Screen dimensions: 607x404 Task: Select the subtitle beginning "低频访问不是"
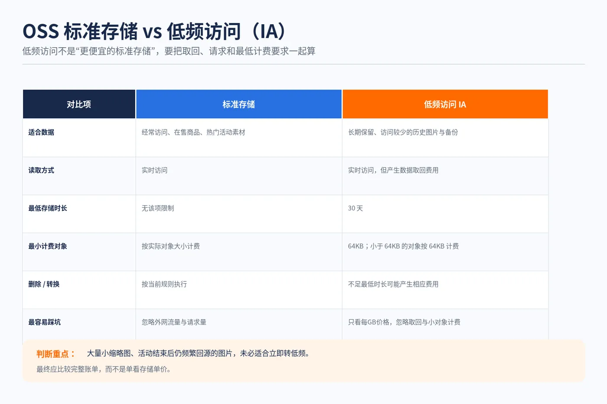coord(169,51)
